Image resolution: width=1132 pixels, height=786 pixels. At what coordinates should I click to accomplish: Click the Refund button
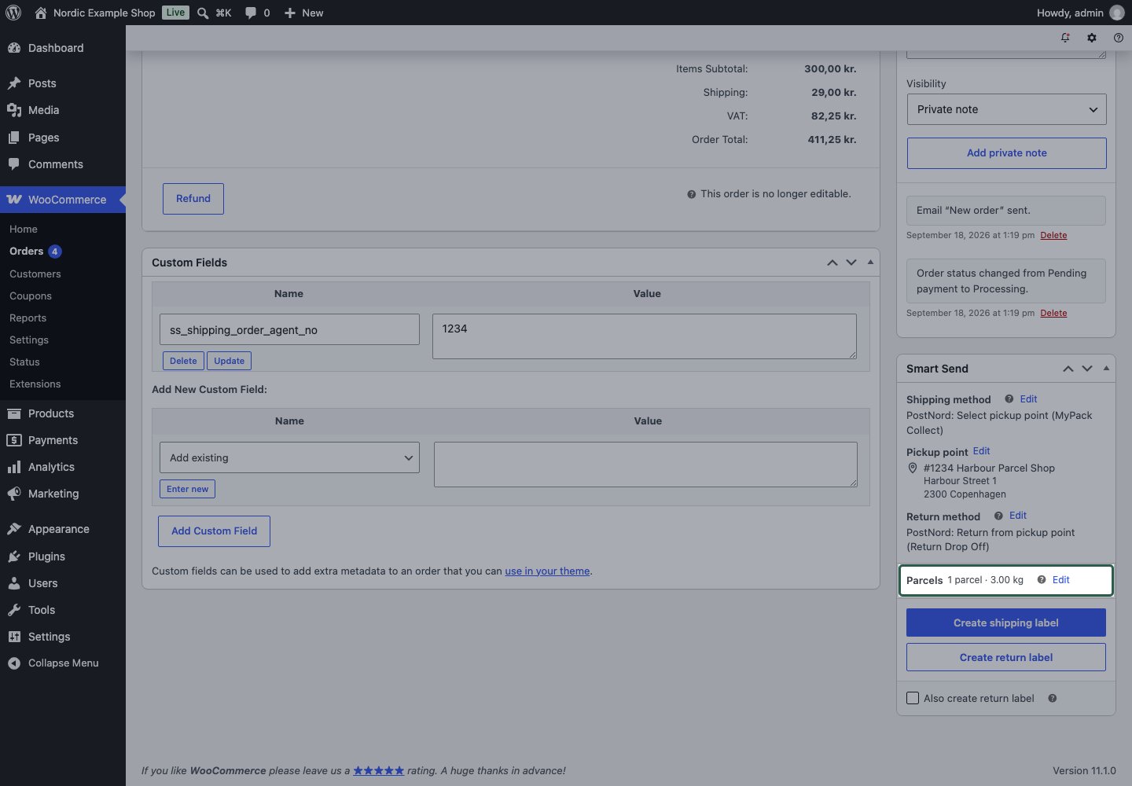[x=193, y=199]
